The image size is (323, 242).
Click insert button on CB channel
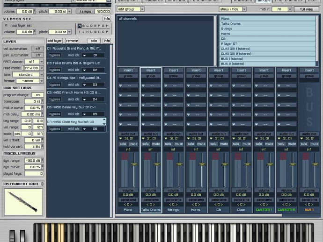click(x=219, y=71)
